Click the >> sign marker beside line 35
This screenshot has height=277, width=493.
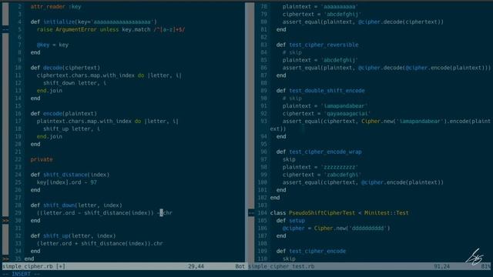[5, 259]
